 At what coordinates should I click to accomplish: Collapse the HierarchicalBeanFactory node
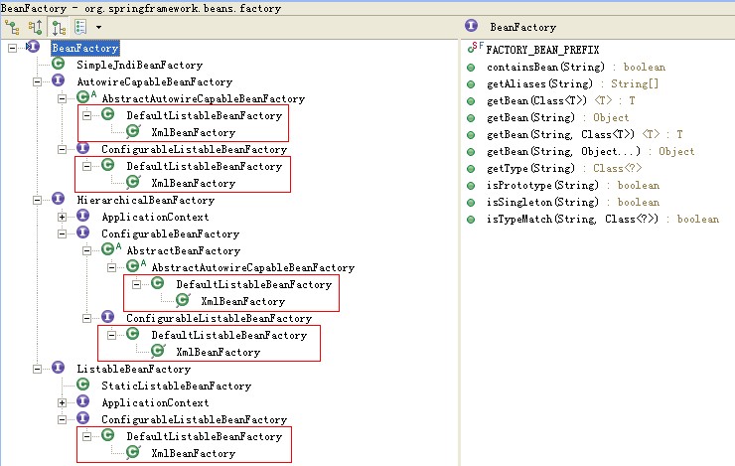coord(37,200)
